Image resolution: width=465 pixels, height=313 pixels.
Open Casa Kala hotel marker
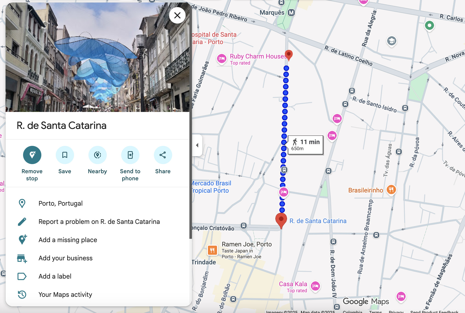tap(315, 286)
